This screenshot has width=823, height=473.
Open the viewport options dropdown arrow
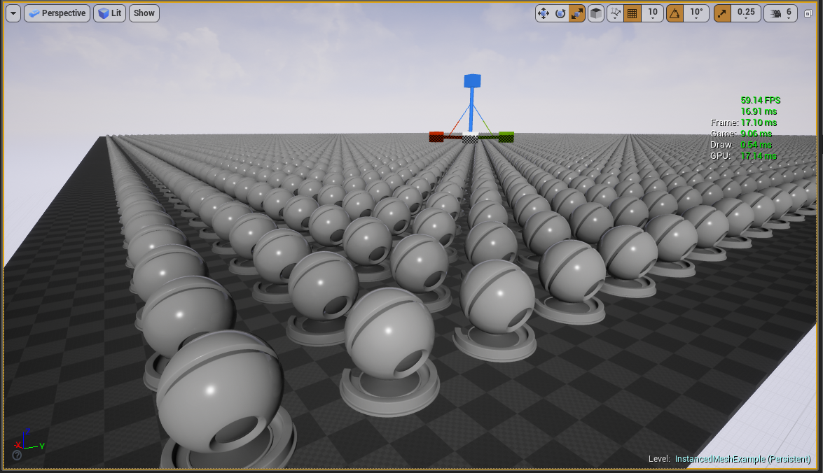click(x=13, y=13)
